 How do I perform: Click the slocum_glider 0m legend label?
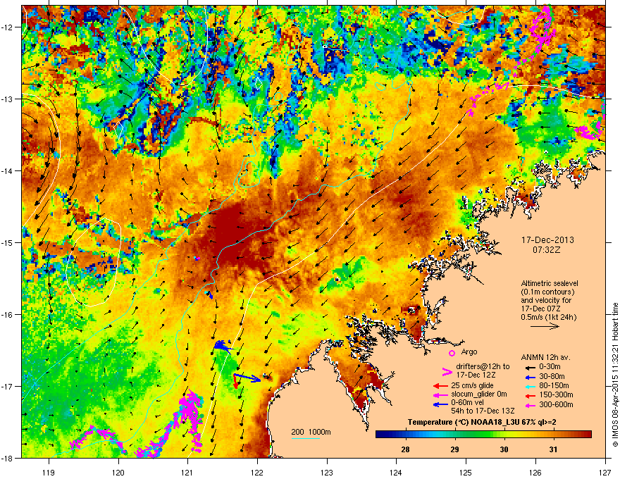[479, 394]
